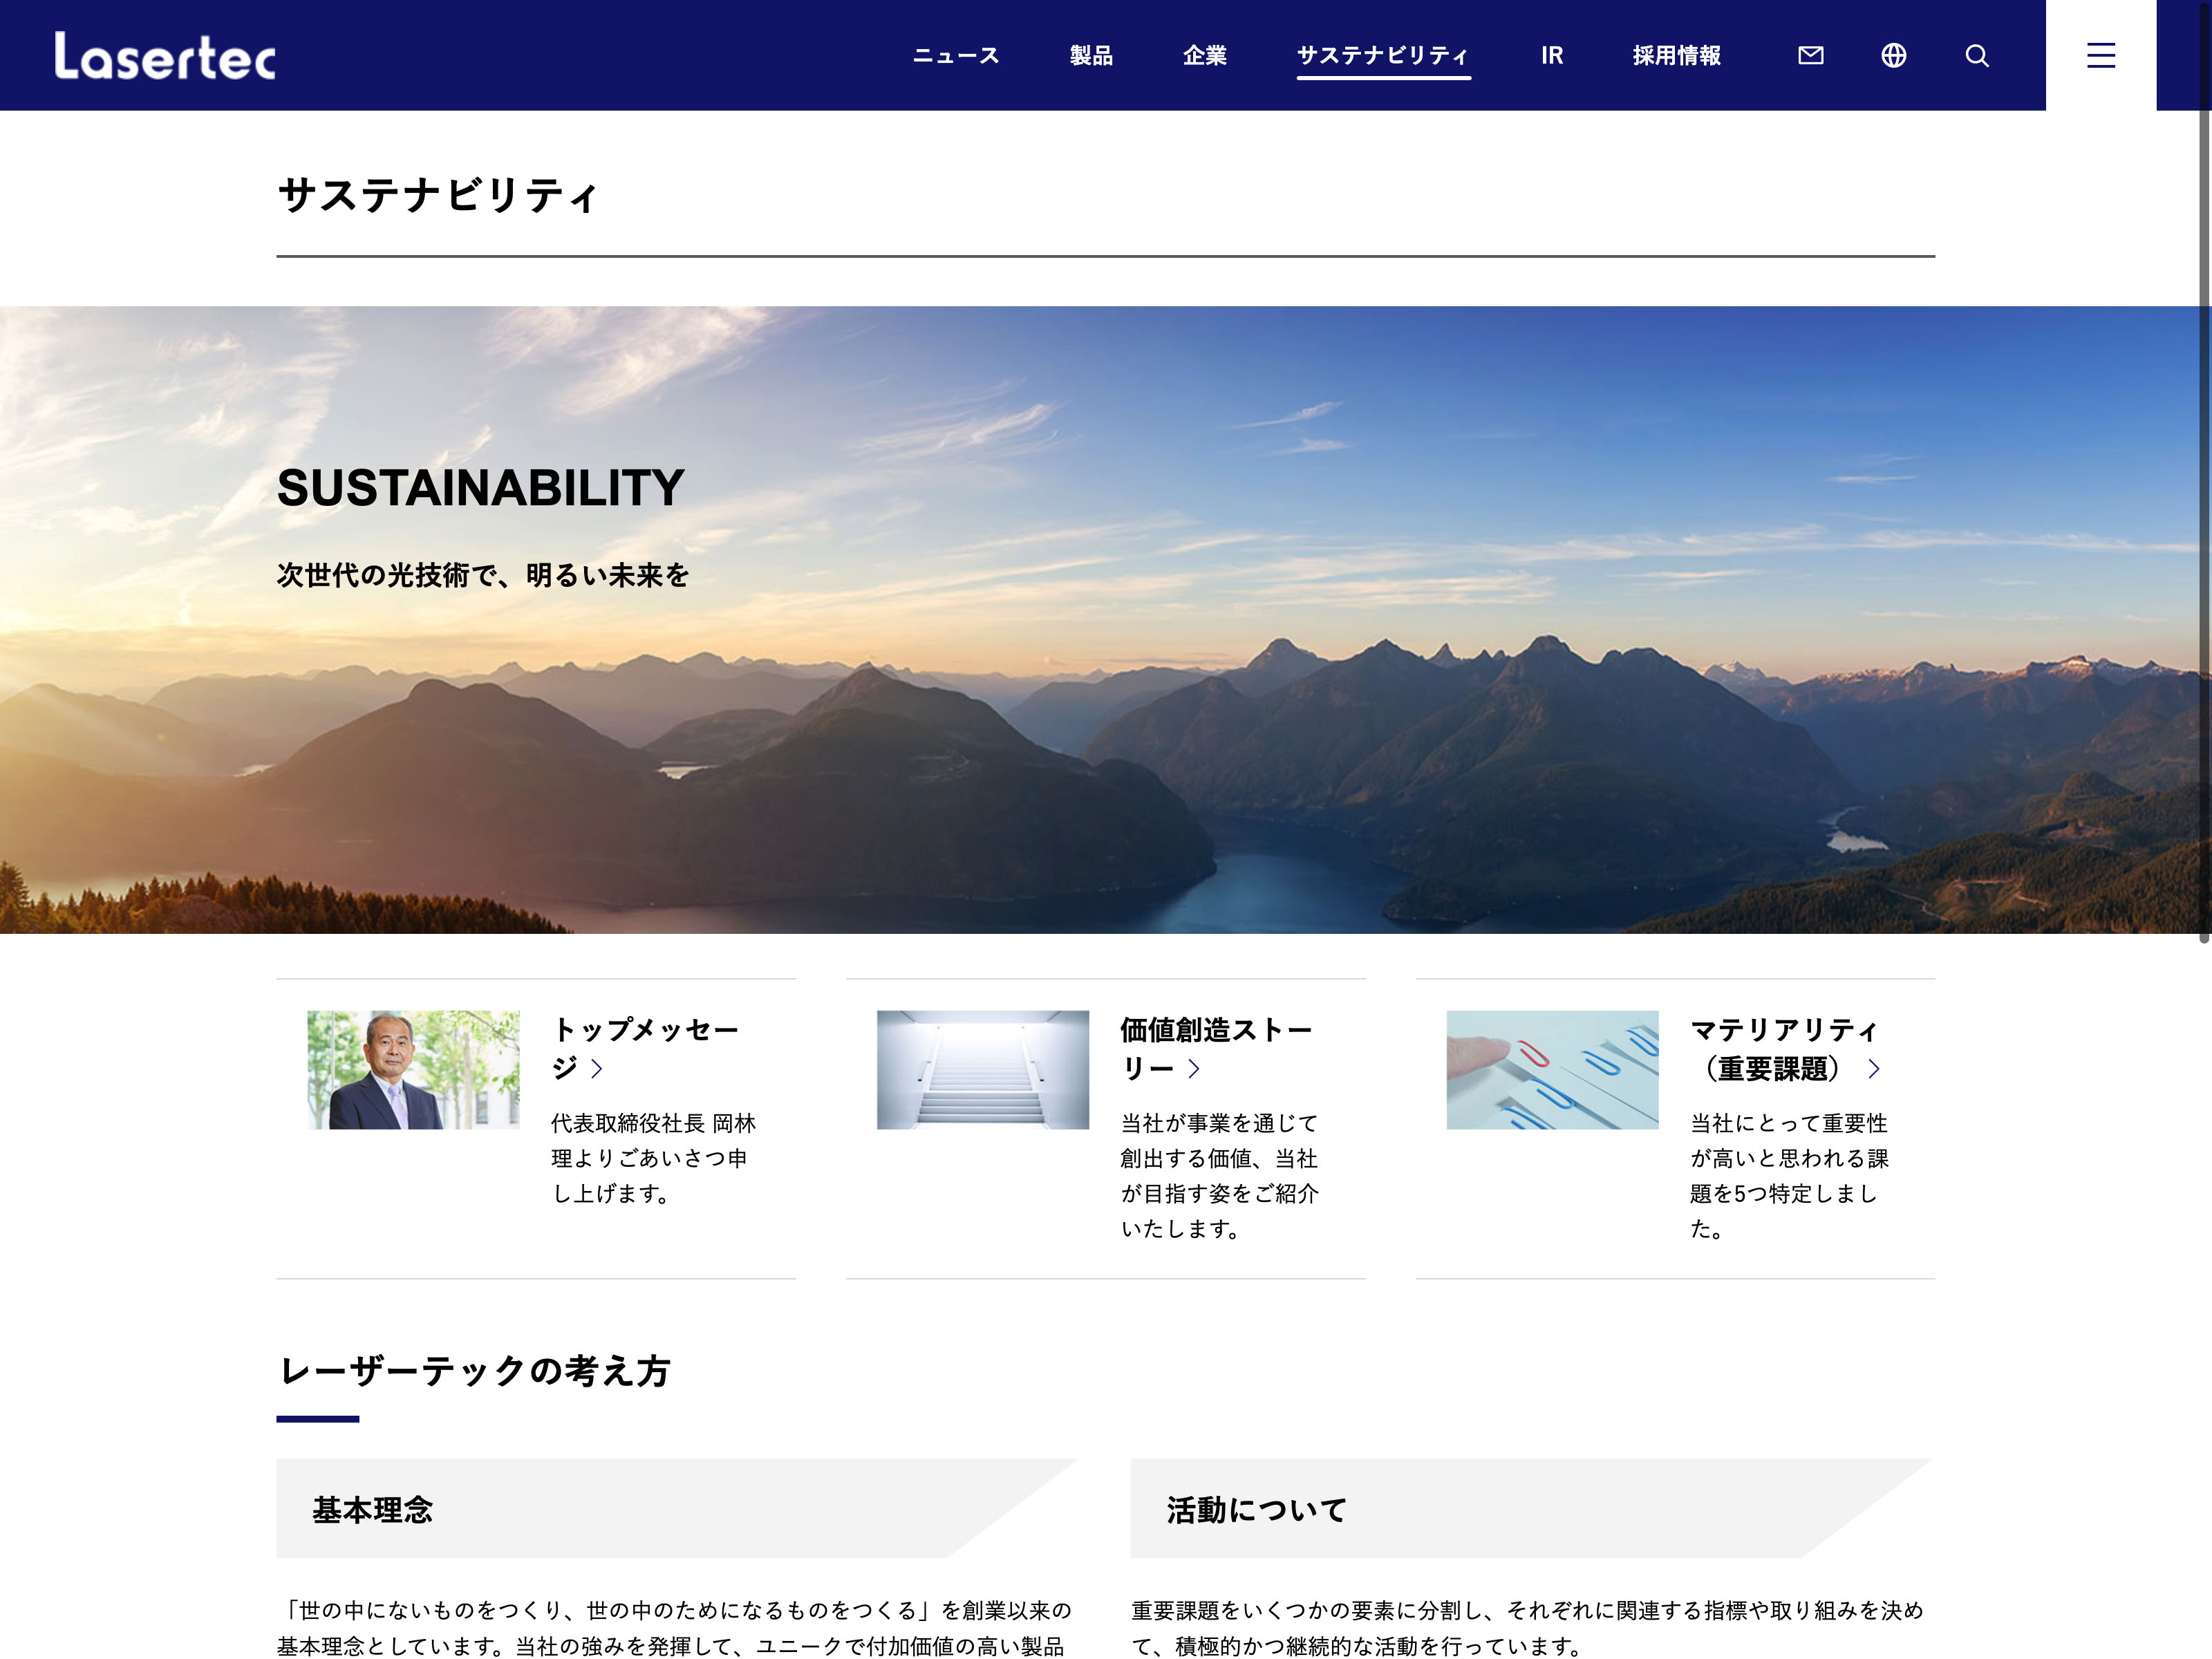
Task: Click the globe language icon
Action: pyautogui.click(x=1893, y=56)
